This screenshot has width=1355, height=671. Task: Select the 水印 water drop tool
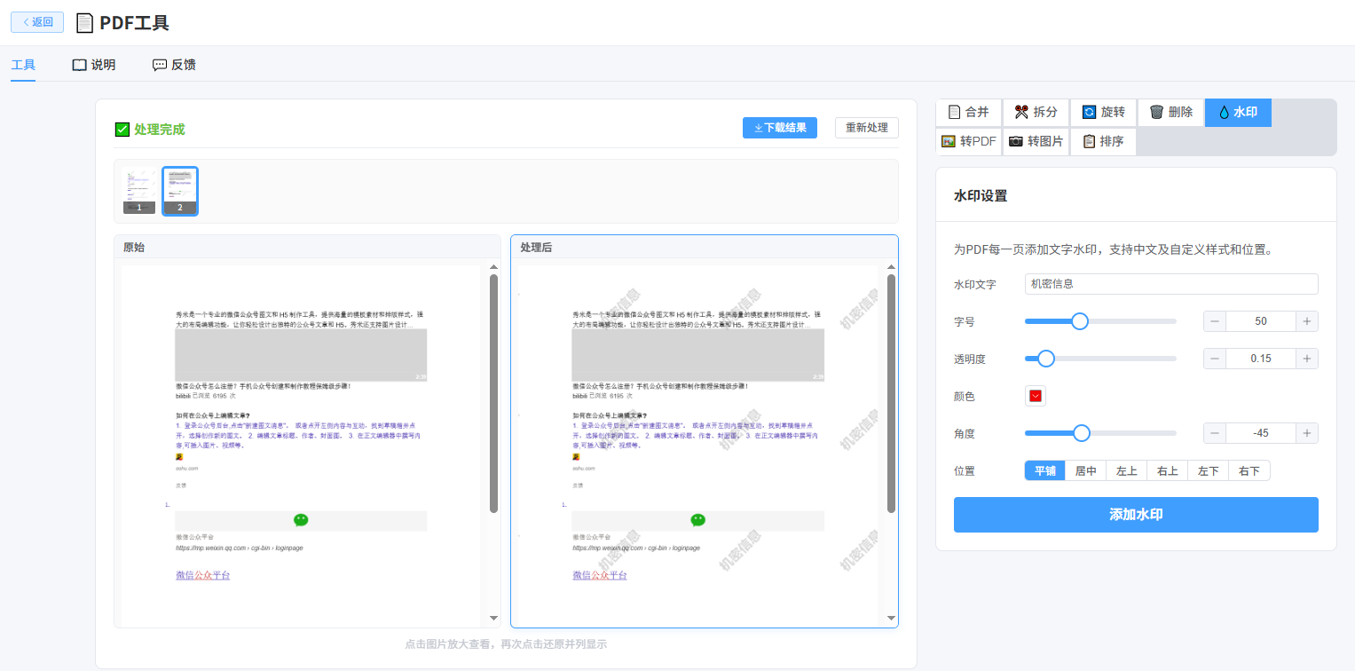tap(1238, 113)
